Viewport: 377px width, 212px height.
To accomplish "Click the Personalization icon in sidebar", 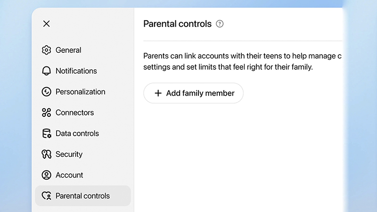I will (46, 92).
